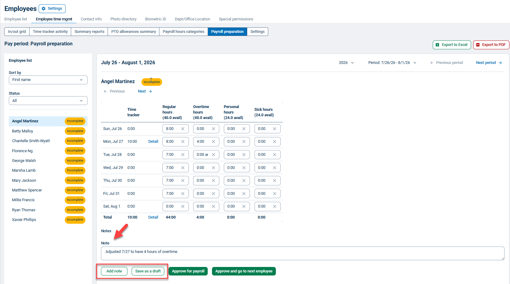Viewport: 510px width, 284px height.
Task: Click the PDF icon in Export to PDF
Action: [x=478, y=45]
